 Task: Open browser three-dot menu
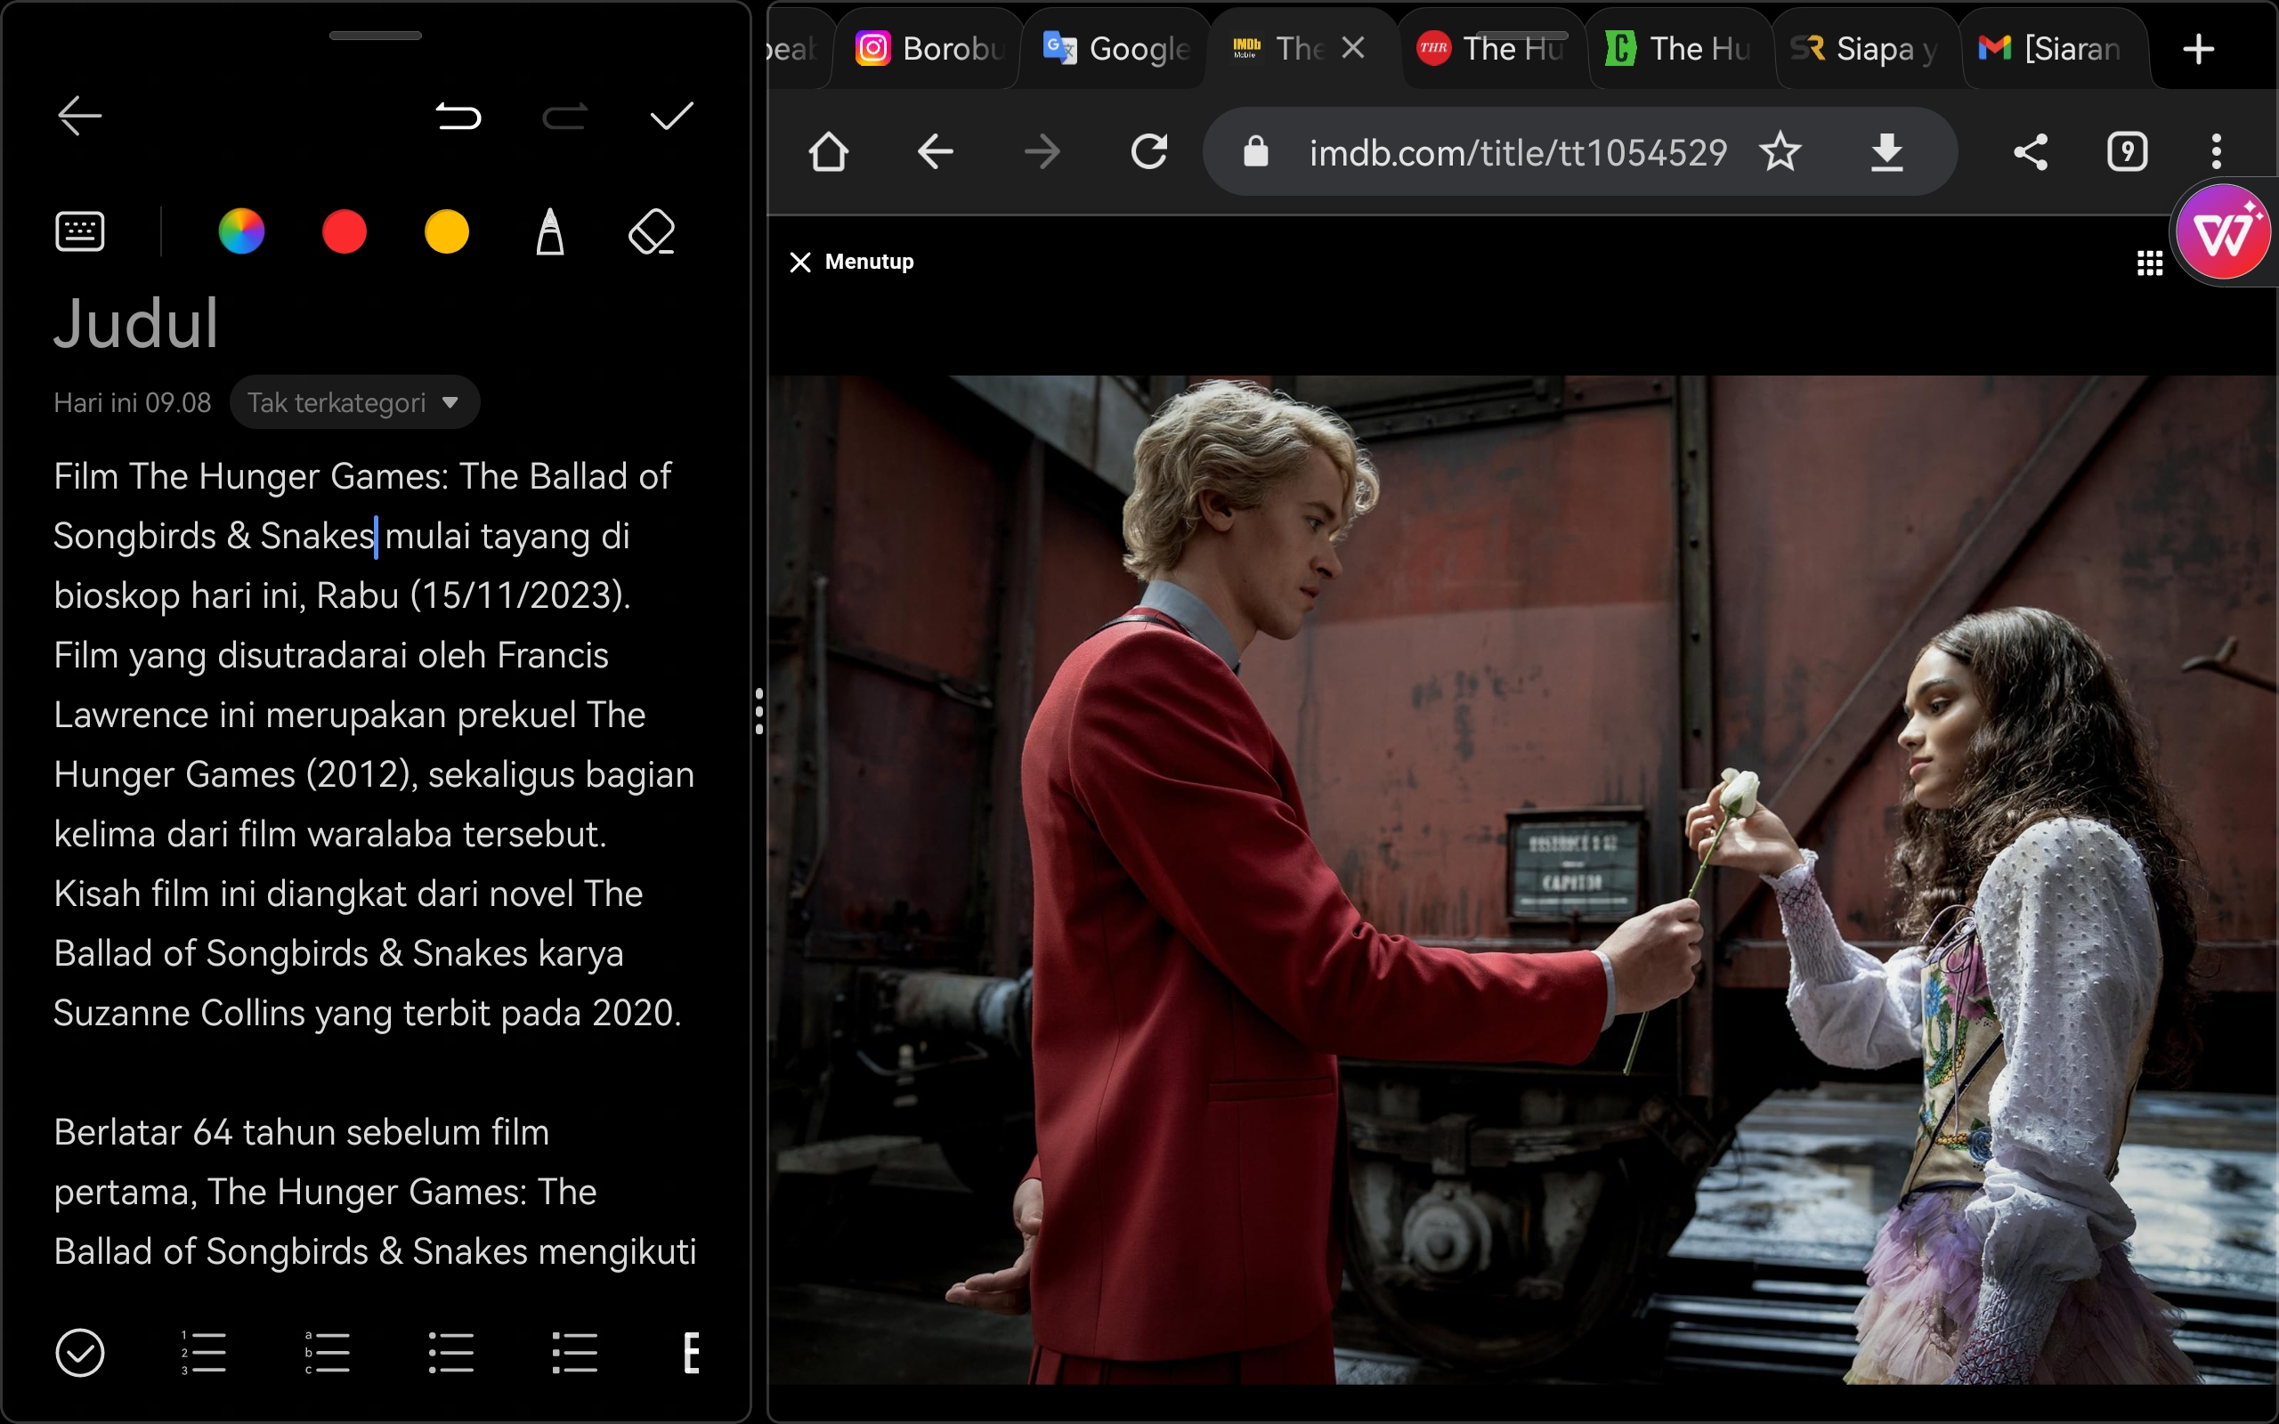coord(2217,151)
